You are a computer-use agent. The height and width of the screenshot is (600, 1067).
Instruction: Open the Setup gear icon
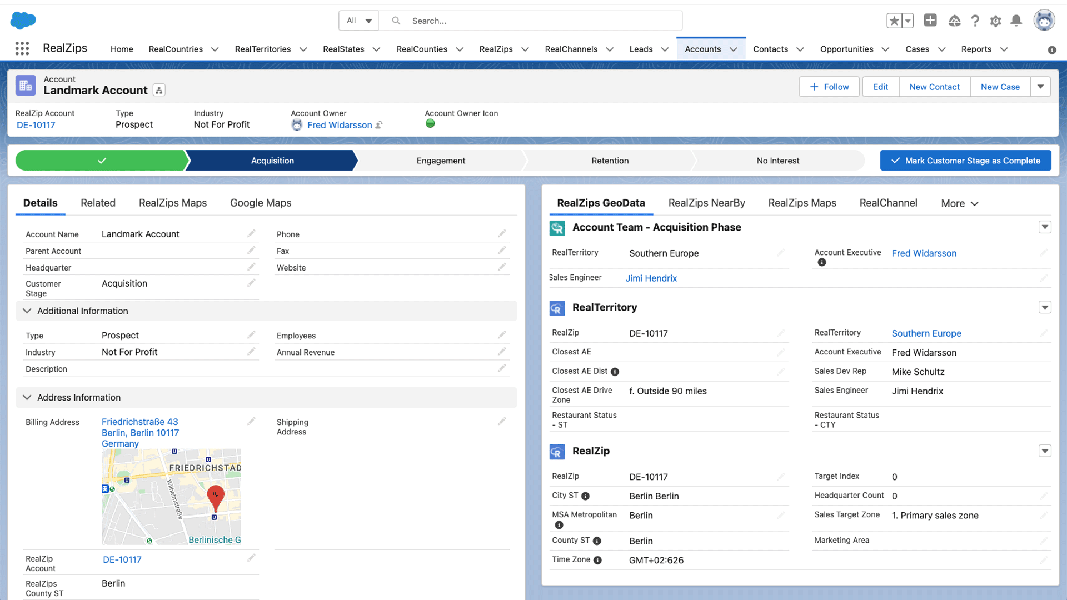coord(995,21)
